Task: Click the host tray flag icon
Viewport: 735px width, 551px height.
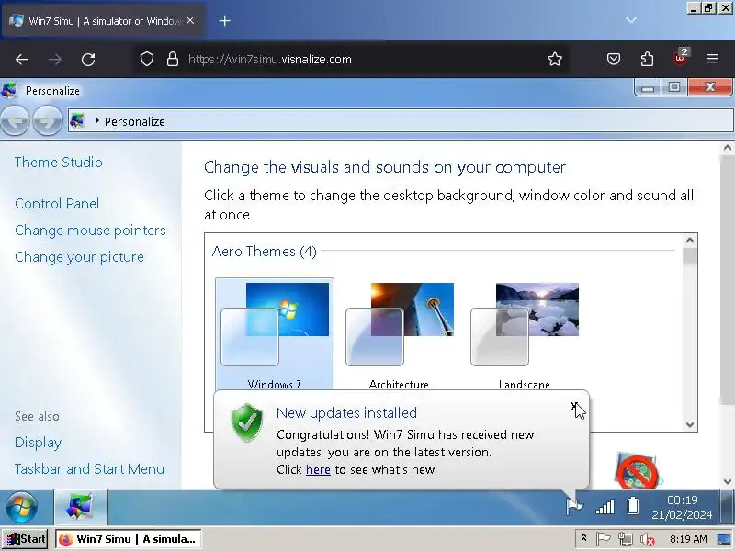Action: (603, 539)
